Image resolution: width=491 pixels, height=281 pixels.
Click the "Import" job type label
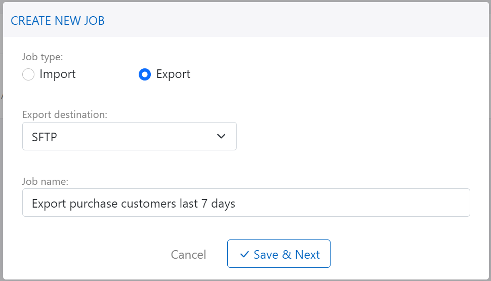pyautogui.click(x=57, y=74)
